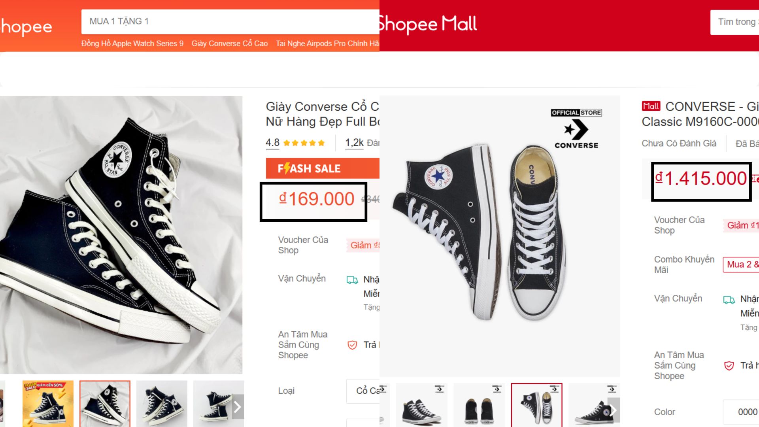Open the Giày Converse Cổ Cao nav link

[x=230, y=43]
